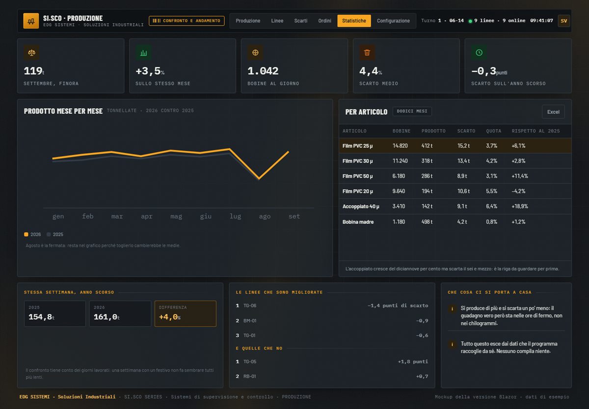The image size is (589, 409).
Task: Switch to the Linee tab
Action: (277, 21)
